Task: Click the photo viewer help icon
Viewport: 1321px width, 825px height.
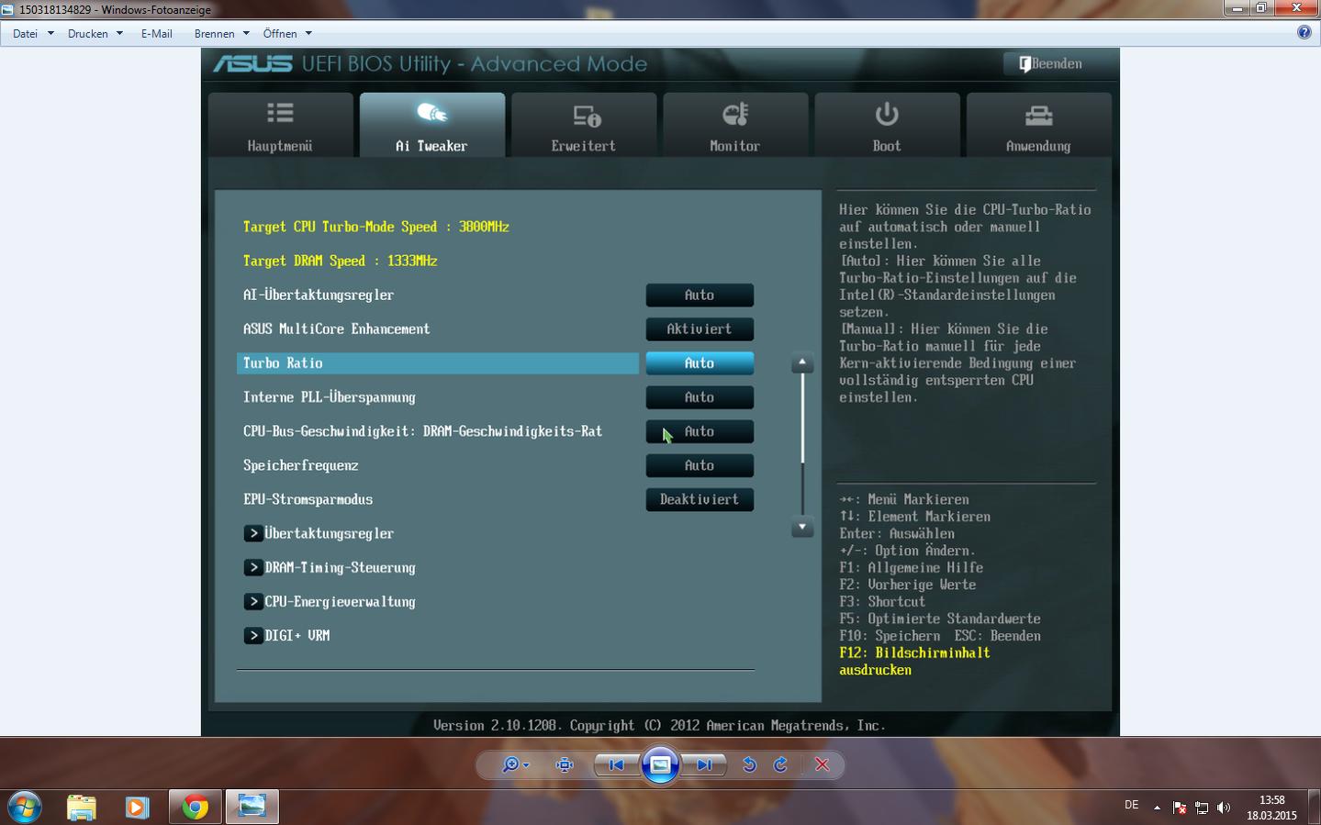Action: click(x=1304, y=32)
